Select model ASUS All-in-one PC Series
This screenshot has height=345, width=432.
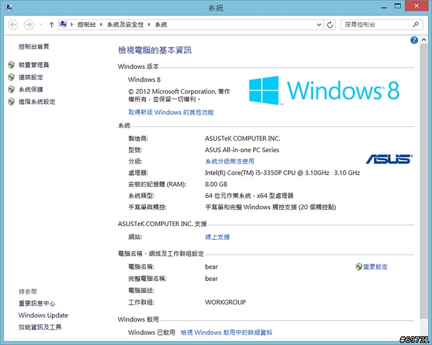tap(242, 150)
